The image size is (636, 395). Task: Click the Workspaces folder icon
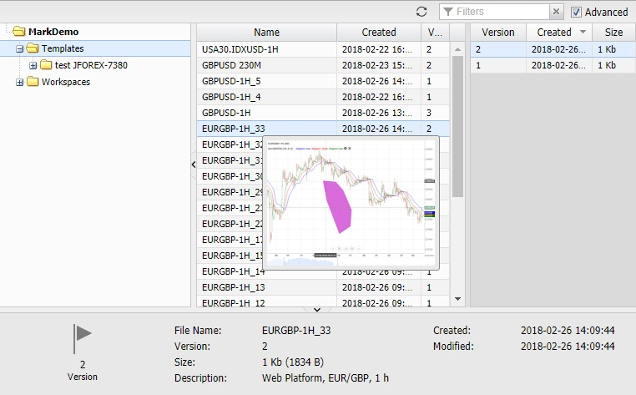pos(33,82)
